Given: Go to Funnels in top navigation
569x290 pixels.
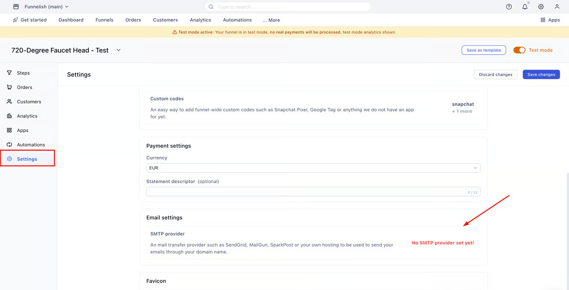Looking at the screenshot, I should 104,20.
